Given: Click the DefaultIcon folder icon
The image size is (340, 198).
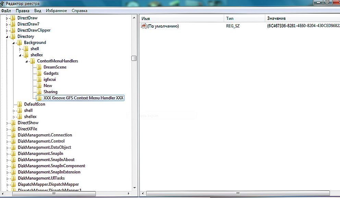Looking at the screenshot, I should pos(20,104).
